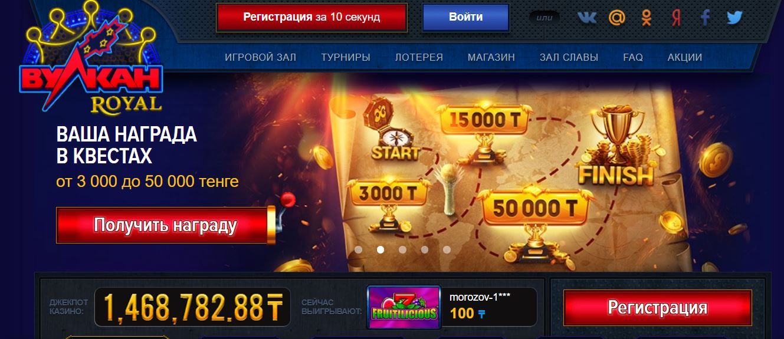Open the Зал славы page
784x339 pixels.
point(569,57)
